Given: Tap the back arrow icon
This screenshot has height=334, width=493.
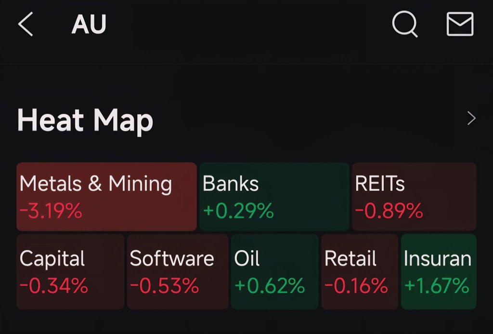Looking at the screenshot, I should (26, 24).
